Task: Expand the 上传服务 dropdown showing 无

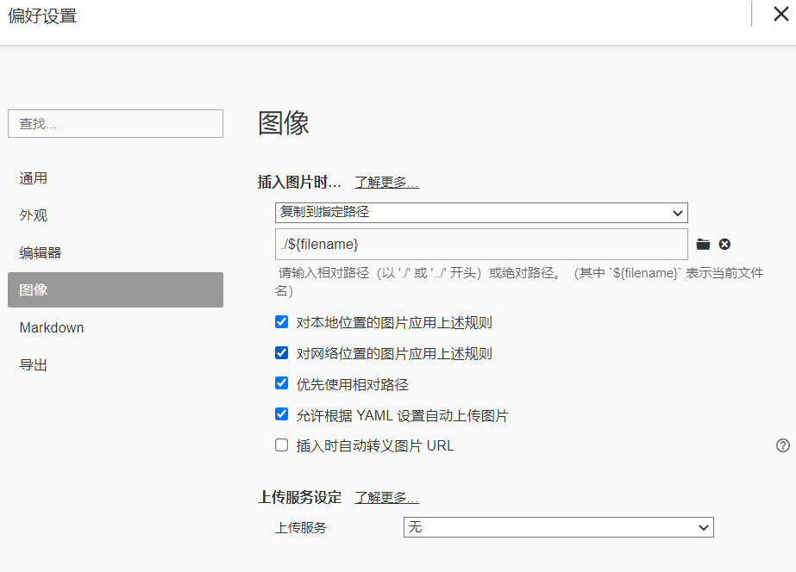Action: tap(558, 527)
